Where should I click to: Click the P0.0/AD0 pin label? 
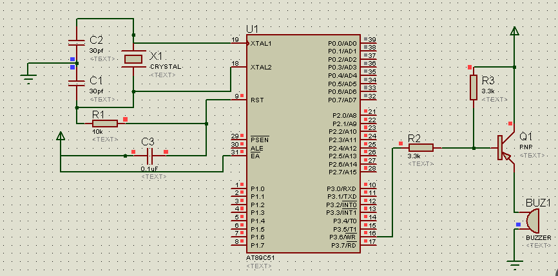[342, 43]
